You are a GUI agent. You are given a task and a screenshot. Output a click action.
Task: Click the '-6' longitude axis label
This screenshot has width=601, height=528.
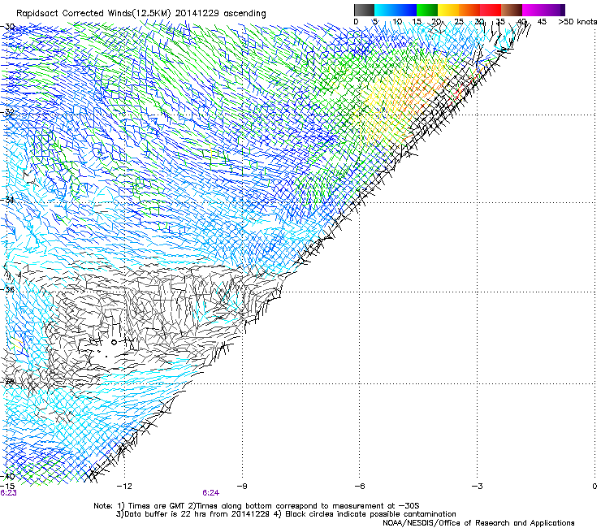359,487
